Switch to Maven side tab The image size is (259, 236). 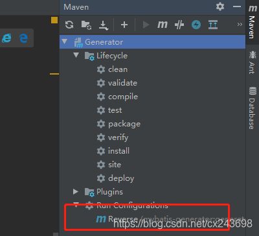point(253,22)
